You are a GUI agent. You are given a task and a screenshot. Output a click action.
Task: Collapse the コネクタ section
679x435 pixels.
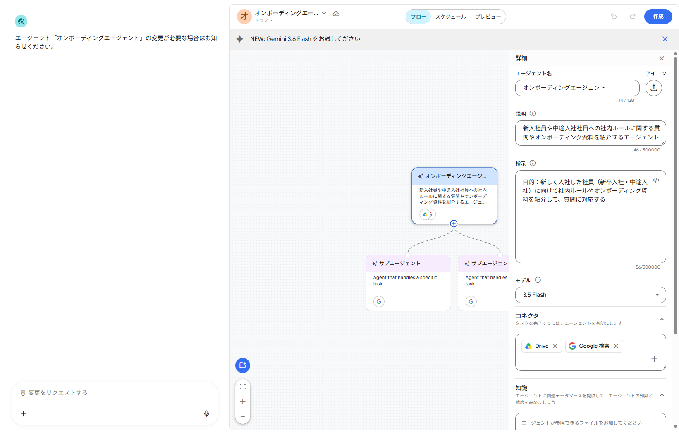point(662,319)
